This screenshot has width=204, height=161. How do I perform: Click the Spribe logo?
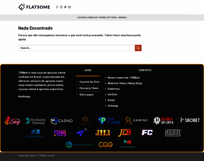(x=173, y=133)
